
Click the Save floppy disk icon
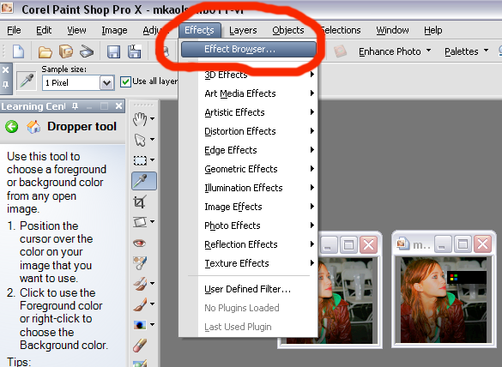click(113, 51)
